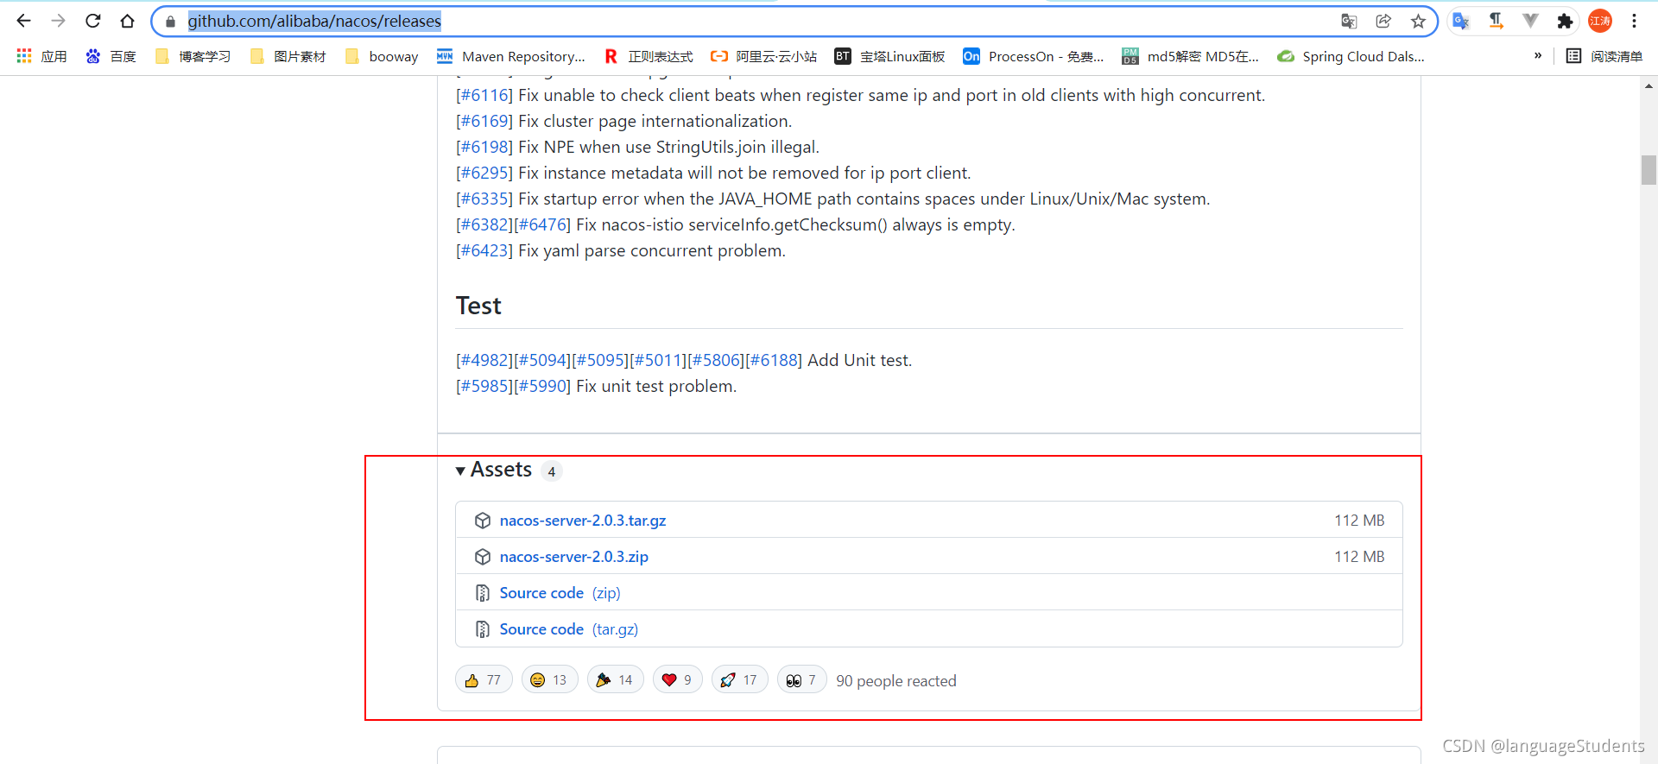Open issue #6335 link
Viewport: 1658px width, 764px height.
[x=484, y=199]
